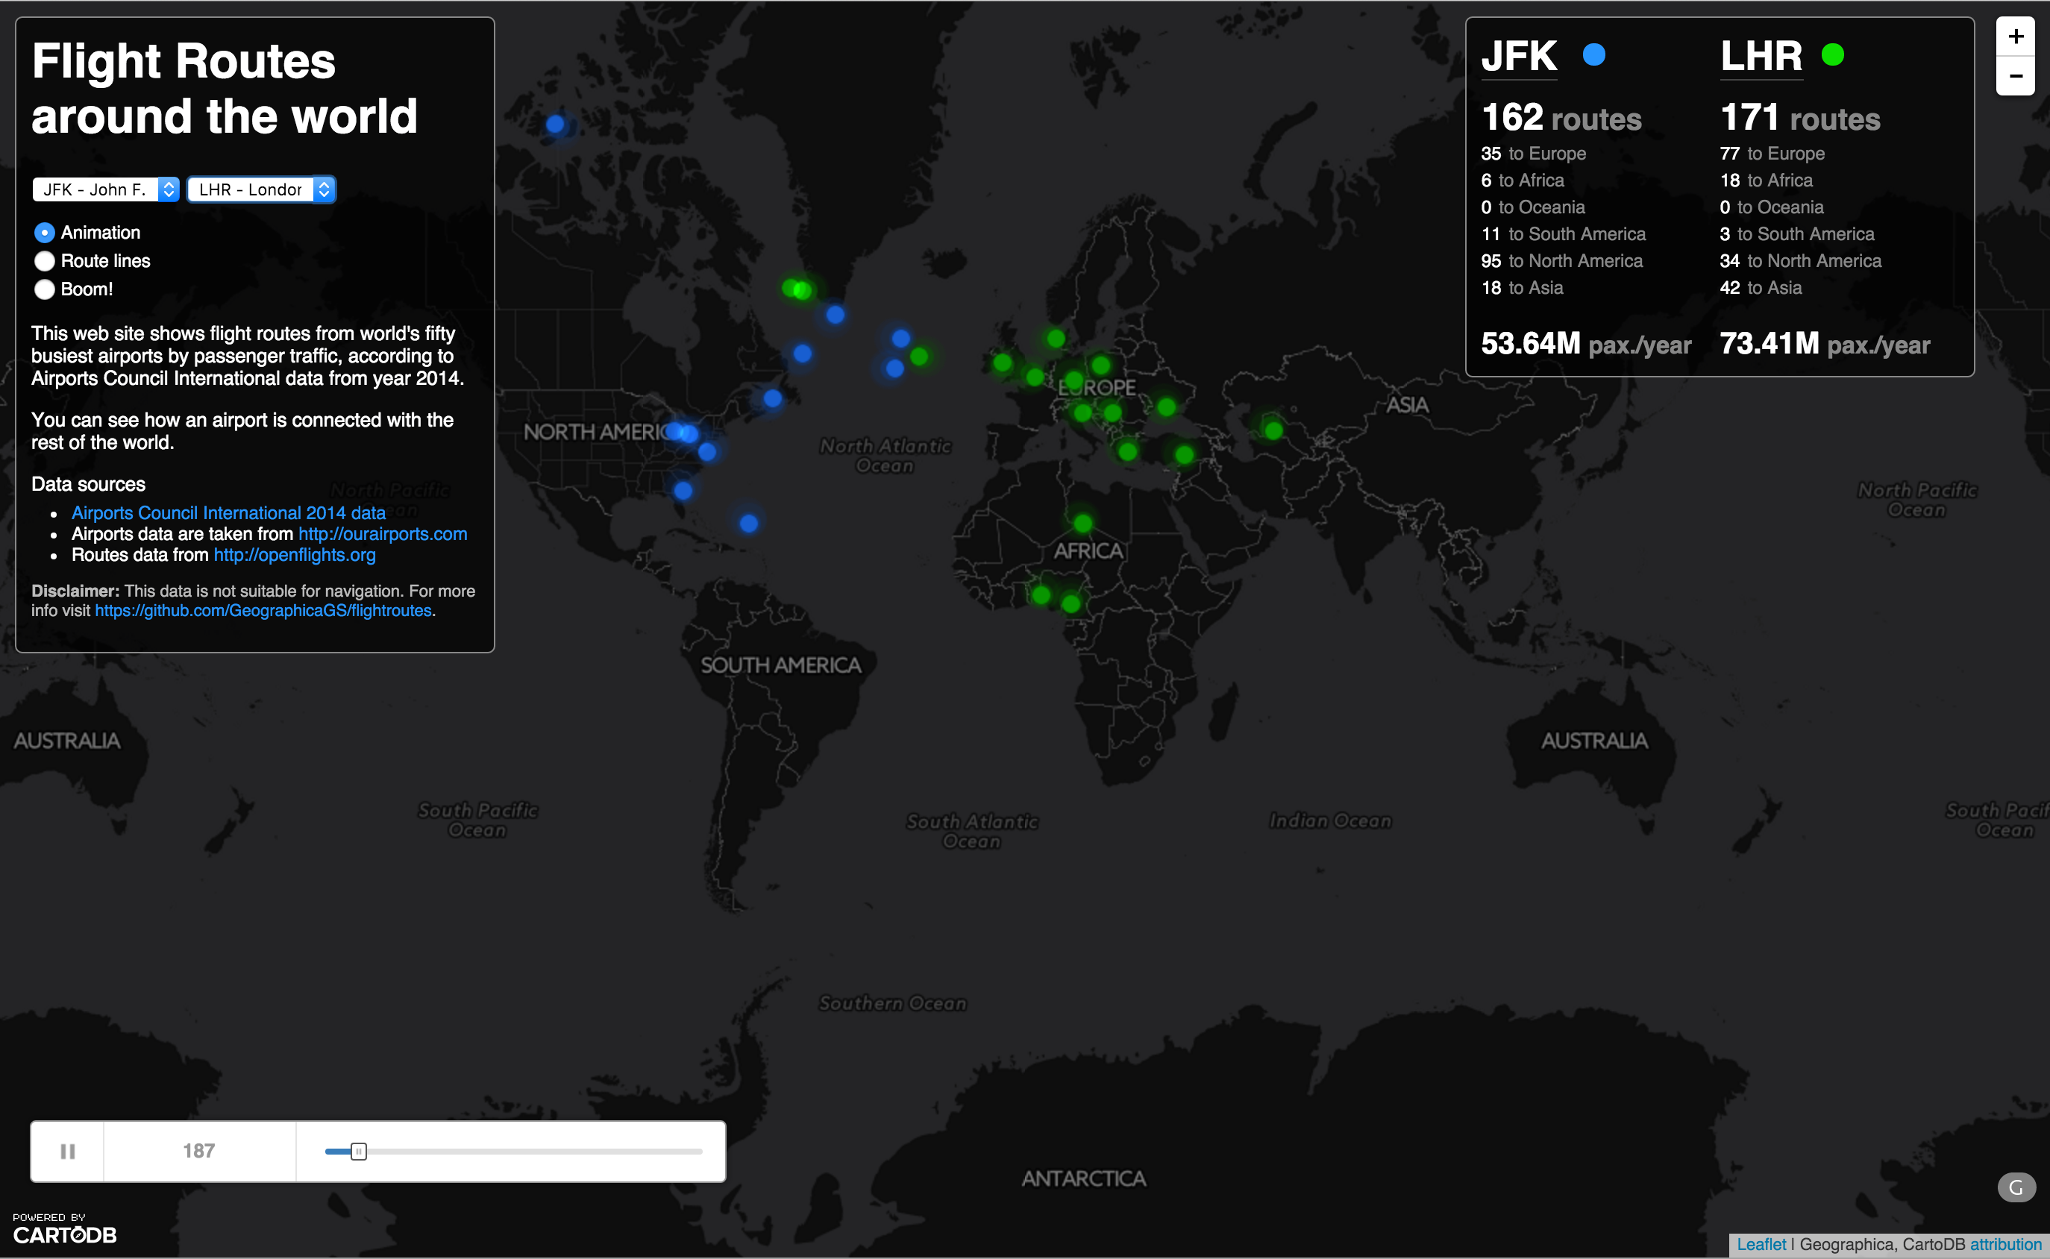
Task: Click the AFRICA map label
Action: click(1088, 550)
